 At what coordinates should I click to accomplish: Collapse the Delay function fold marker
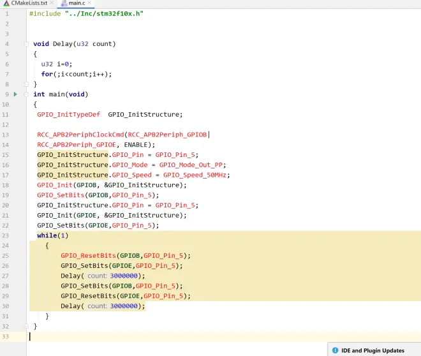26,44
